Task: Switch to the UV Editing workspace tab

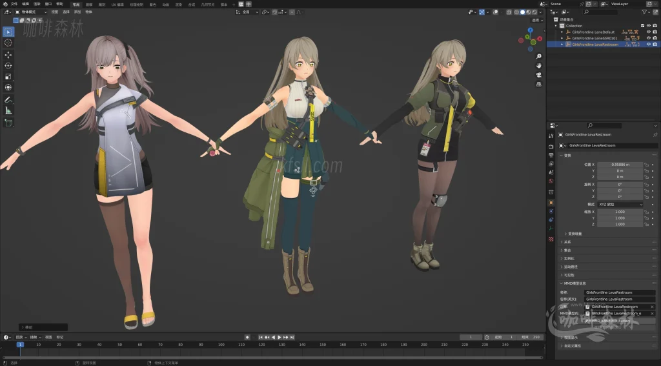Action: pyautogui.click(x=117, y=5)
